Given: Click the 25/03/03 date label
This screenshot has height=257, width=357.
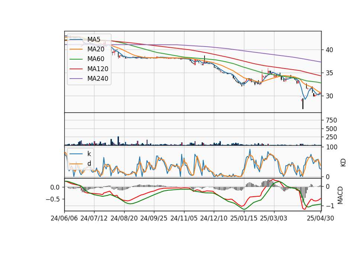Looking at the screenshot, I should click(274, 218).
